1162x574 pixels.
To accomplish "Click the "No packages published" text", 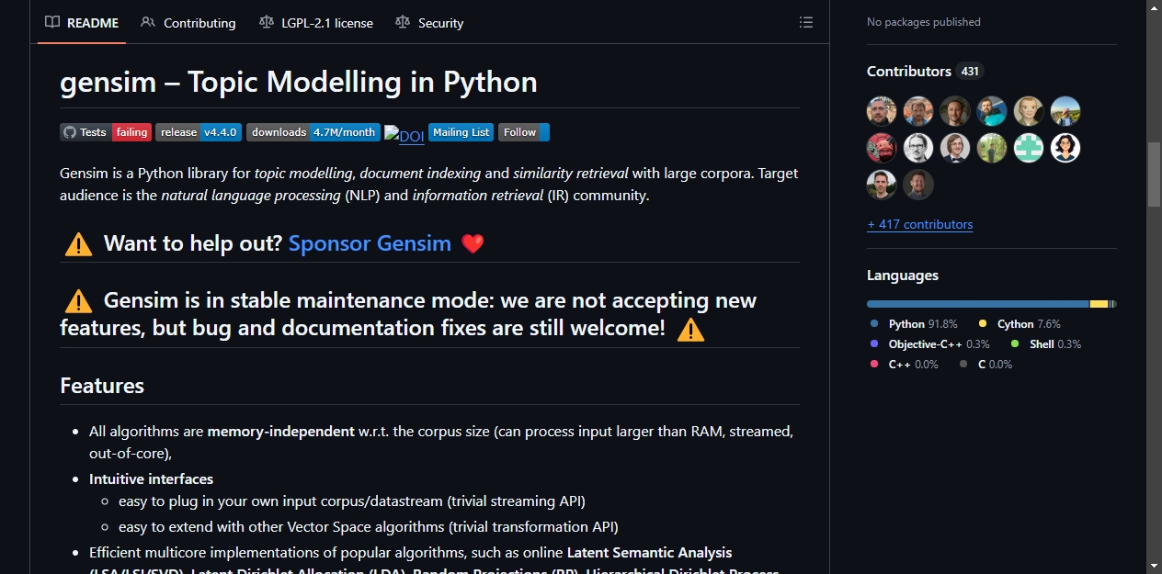I will point(924,21).
